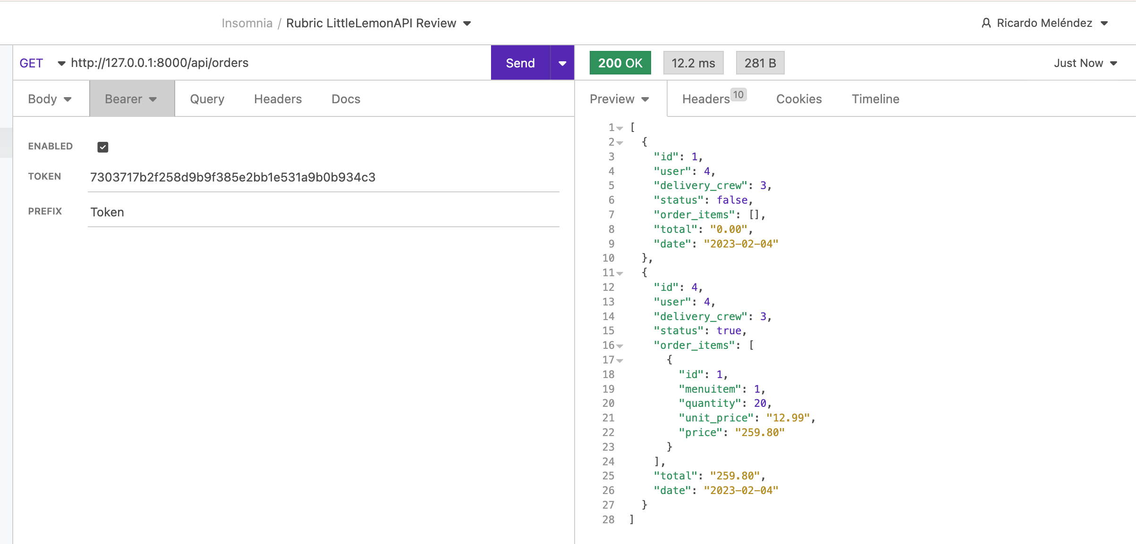Click the Send request button
This screenshot has height=544, width=1136.
(x=520, y=63)
